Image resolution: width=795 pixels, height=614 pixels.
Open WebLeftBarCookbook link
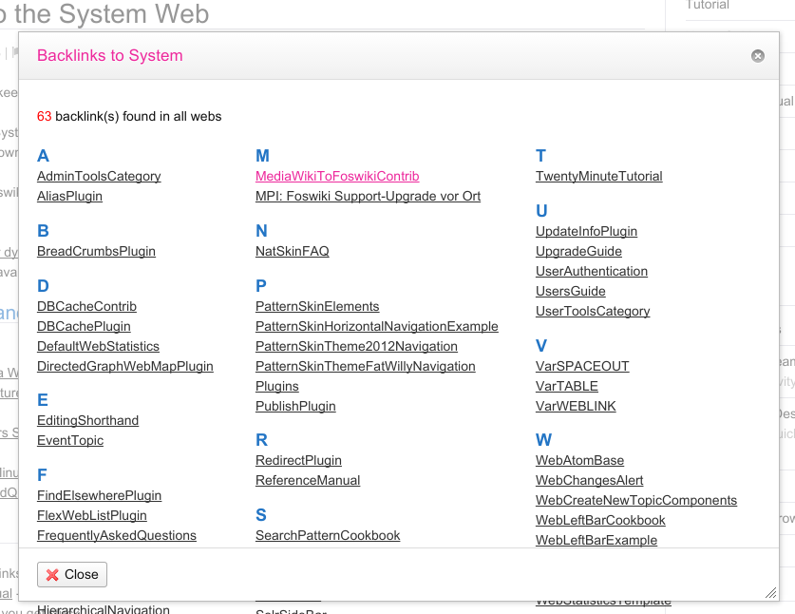click(x=600, y=520)
